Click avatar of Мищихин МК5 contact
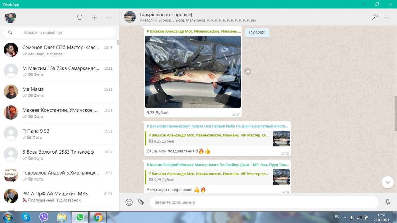Image resolution: width=397 pixels, height=223 pixels. click(x=11, y=196)
